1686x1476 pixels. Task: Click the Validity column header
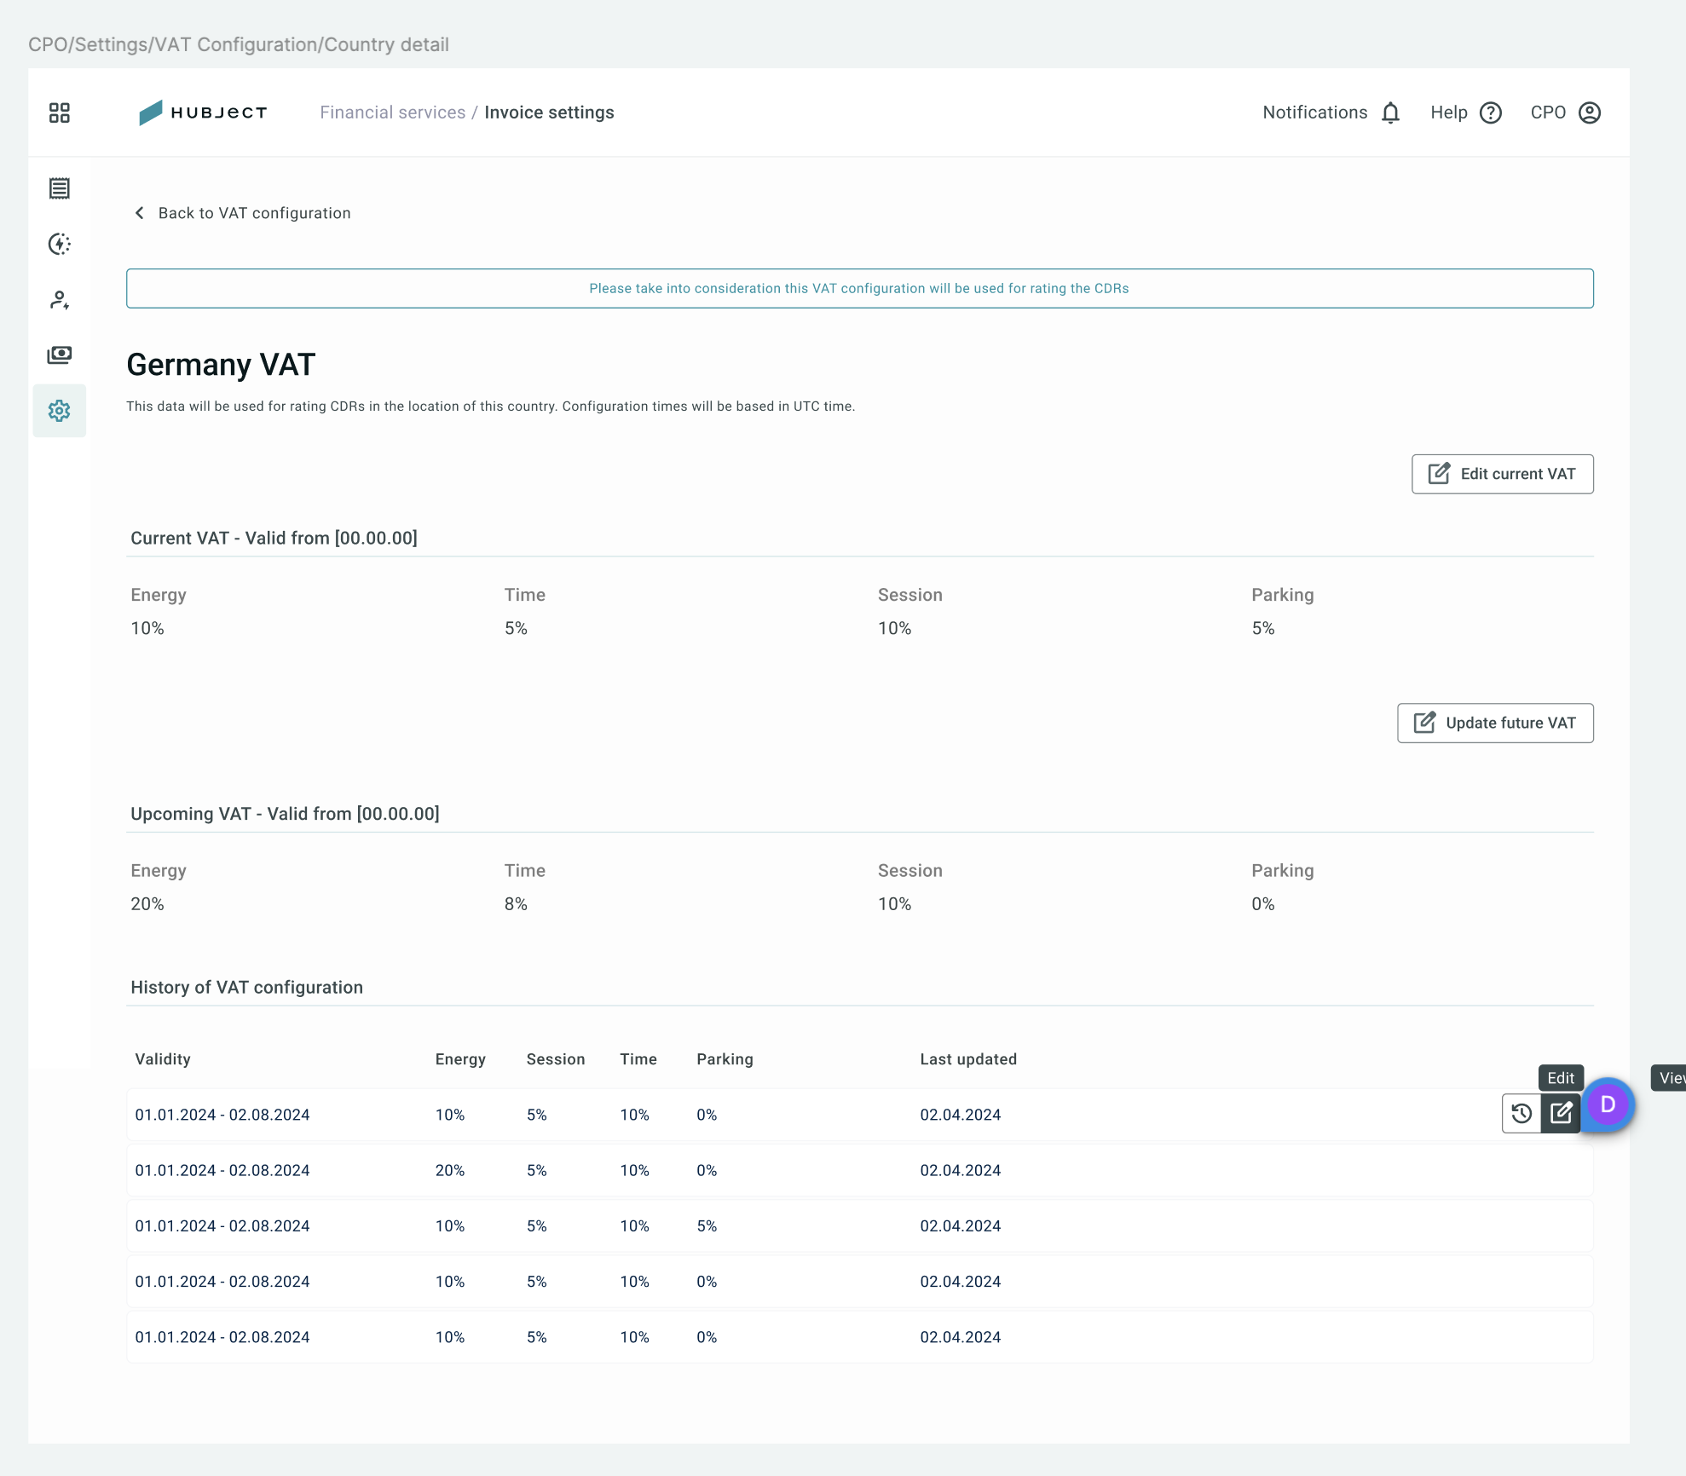click(x=163, y=1059)
